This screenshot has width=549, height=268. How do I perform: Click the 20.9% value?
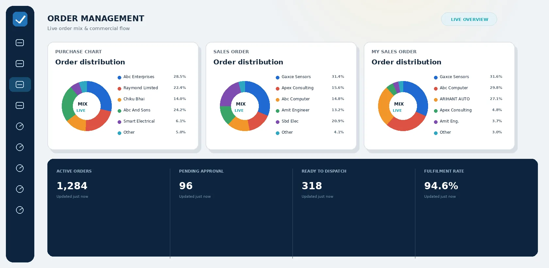click(338, 121)
